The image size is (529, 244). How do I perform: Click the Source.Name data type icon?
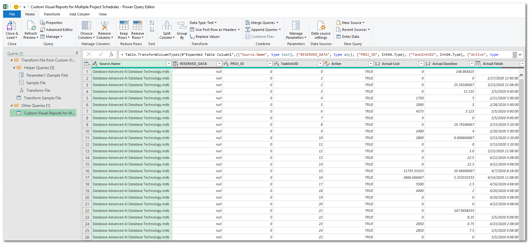pos(95,64)
